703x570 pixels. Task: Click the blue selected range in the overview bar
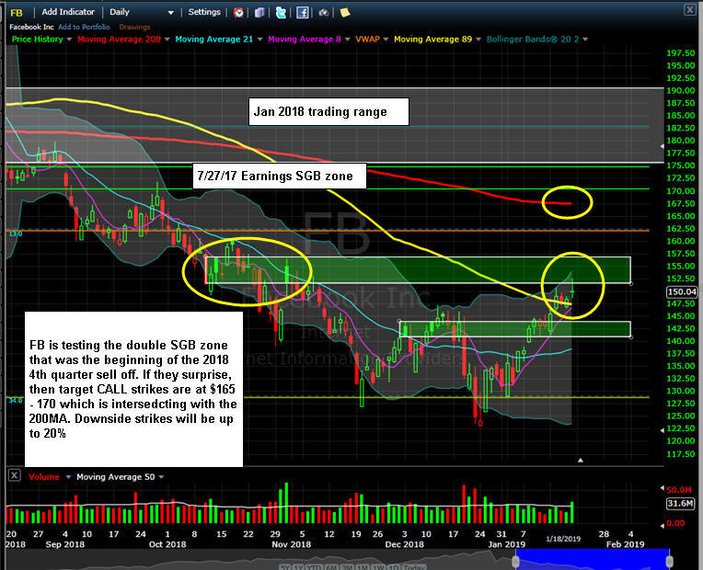click(x=593, y=559)
